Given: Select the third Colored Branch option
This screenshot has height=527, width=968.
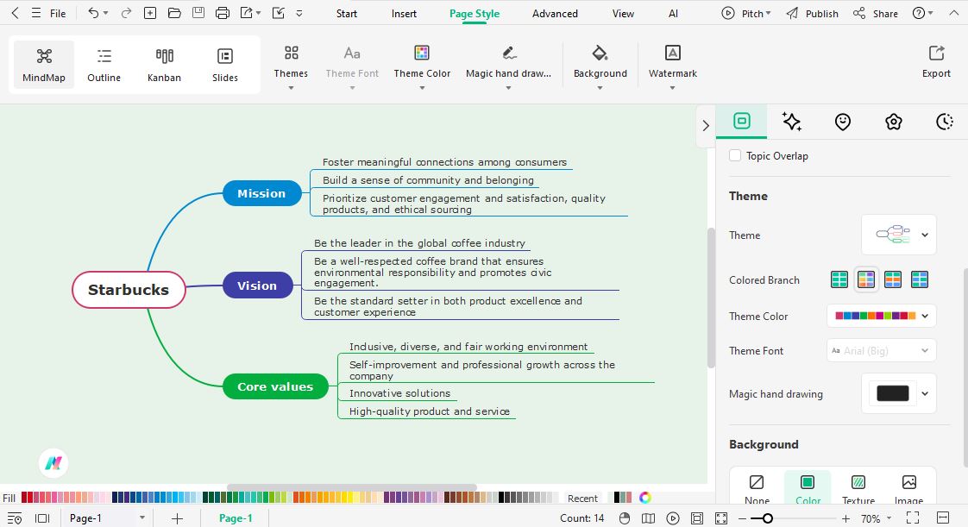Looking at the screenshot, I should [893, 279].
